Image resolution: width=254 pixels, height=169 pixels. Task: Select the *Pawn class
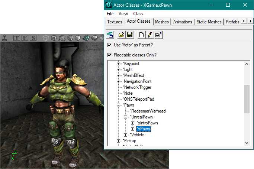point(128,105)
